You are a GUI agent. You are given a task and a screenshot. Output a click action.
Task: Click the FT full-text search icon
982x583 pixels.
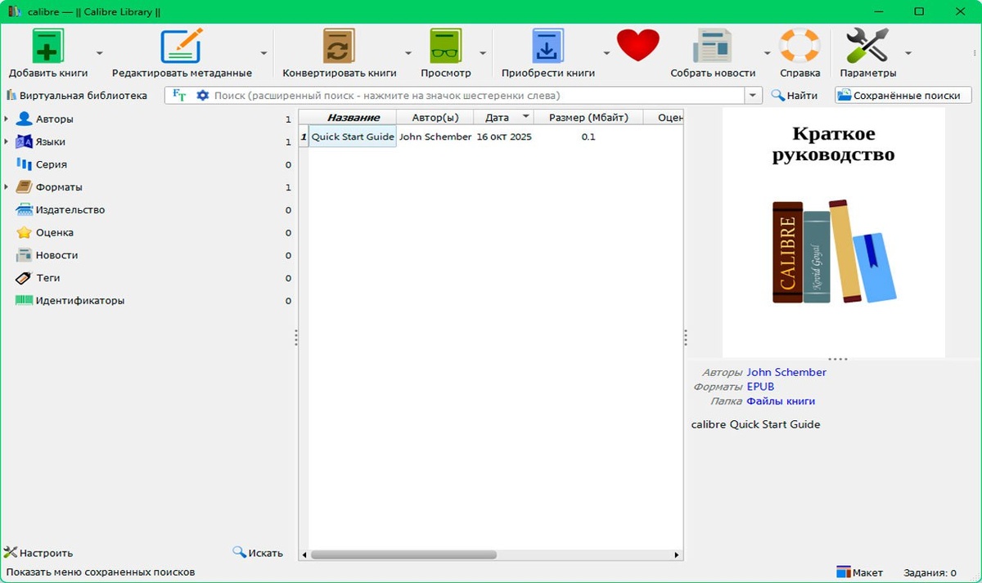pyautogui.click(x=179, y=96)
